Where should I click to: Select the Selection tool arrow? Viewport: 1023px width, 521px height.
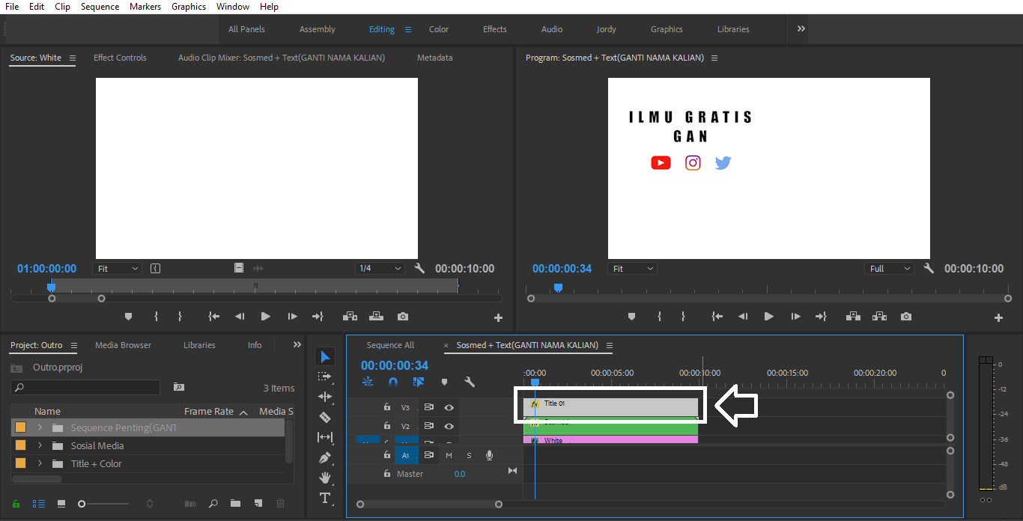point(325,357)
